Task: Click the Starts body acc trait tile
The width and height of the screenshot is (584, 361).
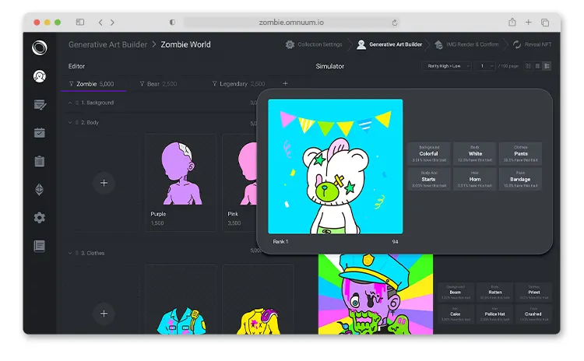Action: pos(429,179)
